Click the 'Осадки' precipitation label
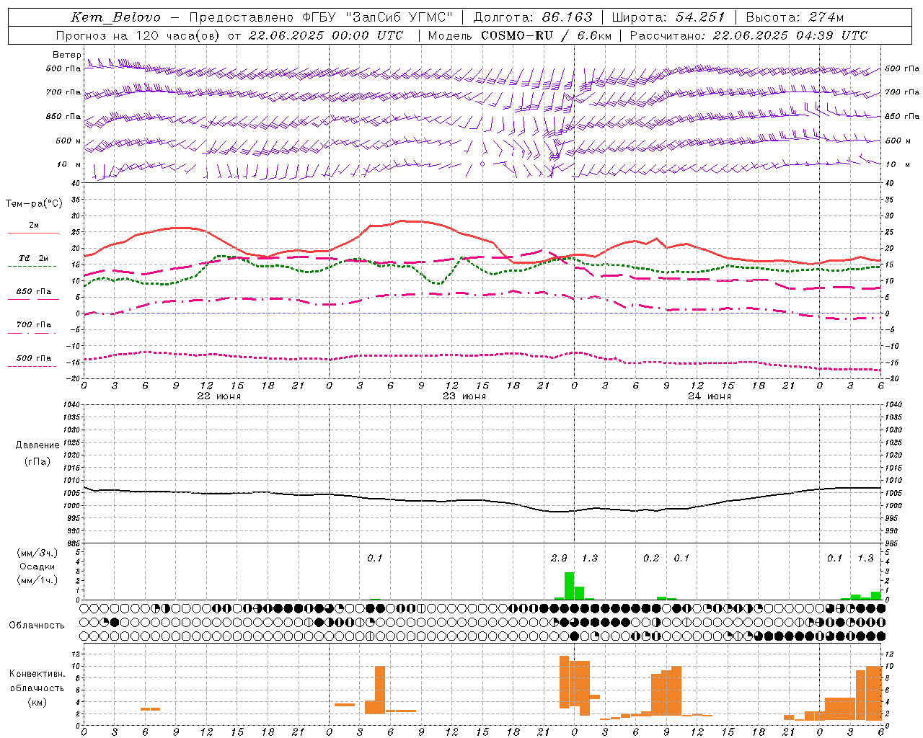 [x=37, y=566]
